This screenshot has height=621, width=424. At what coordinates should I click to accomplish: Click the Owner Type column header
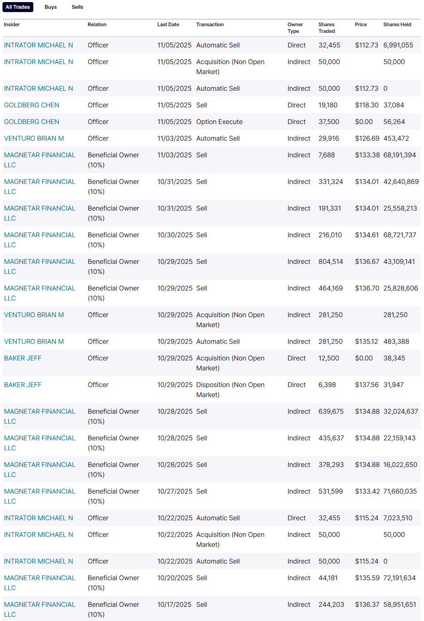[295, 27]
